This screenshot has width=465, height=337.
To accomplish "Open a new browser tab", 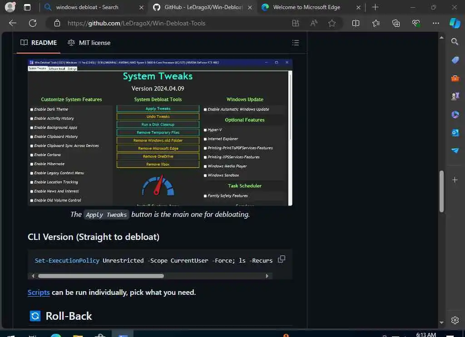I will click(375, 7).
